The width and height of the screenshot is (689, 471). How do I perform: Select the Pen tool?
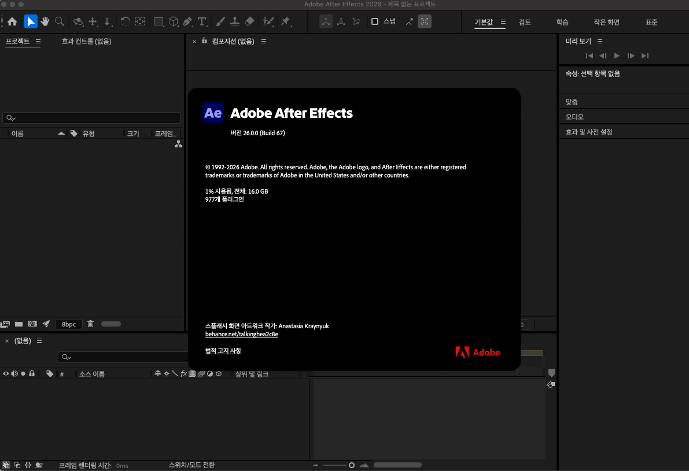[187, 22]
